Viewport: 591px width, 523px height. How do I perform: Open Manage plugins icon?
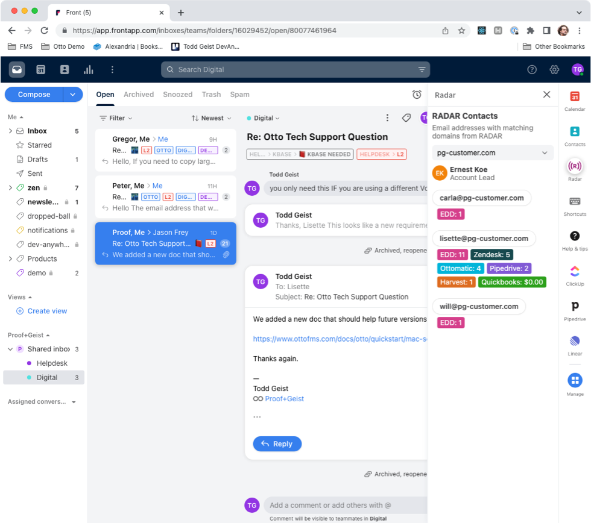574,380
